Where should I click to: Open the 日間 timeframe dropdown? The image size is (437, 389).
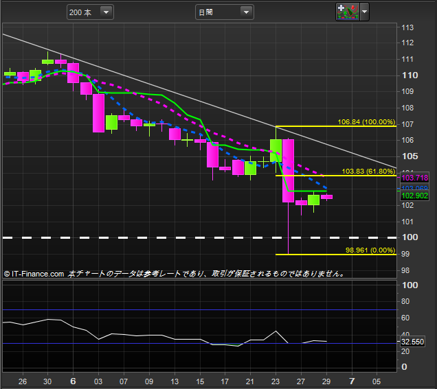click(x=225, y=12)
